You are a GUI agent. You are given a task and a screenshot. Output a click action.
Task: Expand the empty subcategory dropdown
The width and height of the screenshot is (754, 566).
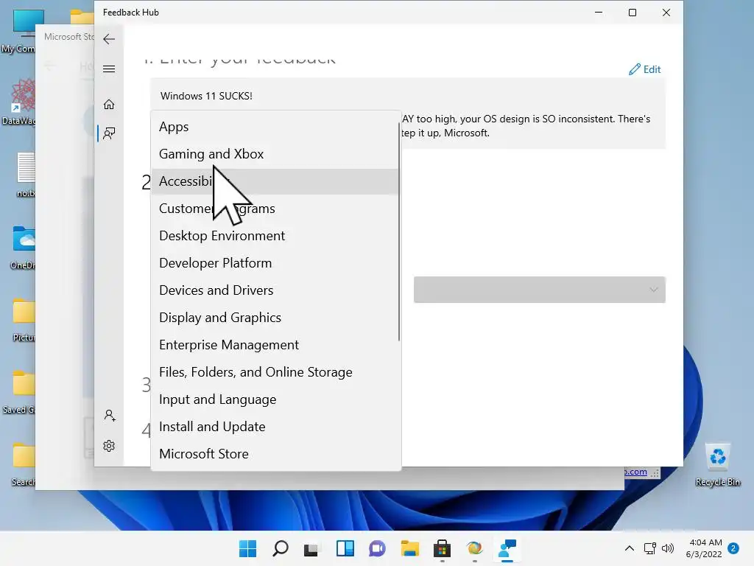(540, 290)
